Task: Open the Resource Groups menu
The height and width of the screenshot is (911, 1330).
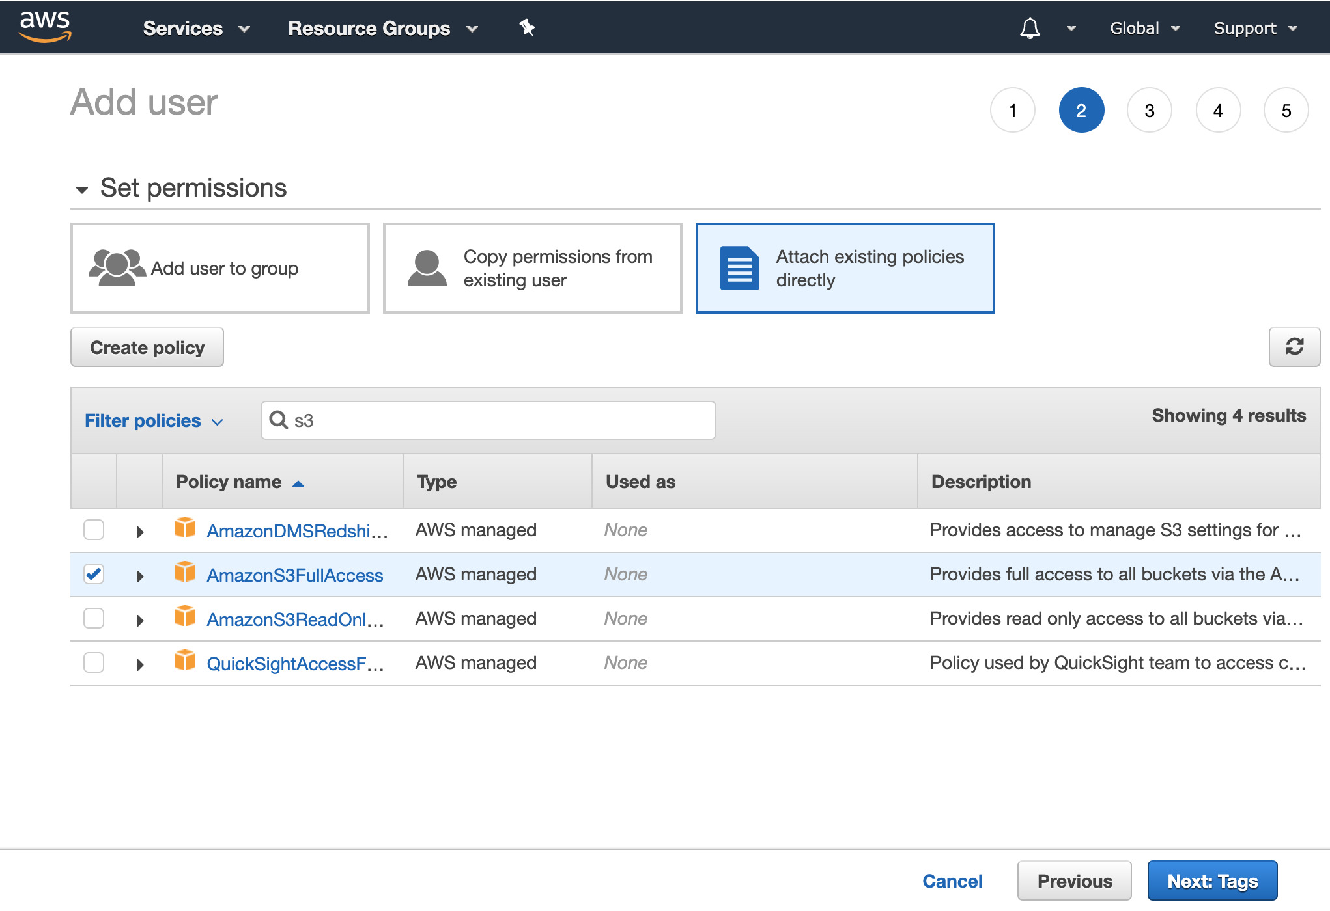Action: coord(383,28)
